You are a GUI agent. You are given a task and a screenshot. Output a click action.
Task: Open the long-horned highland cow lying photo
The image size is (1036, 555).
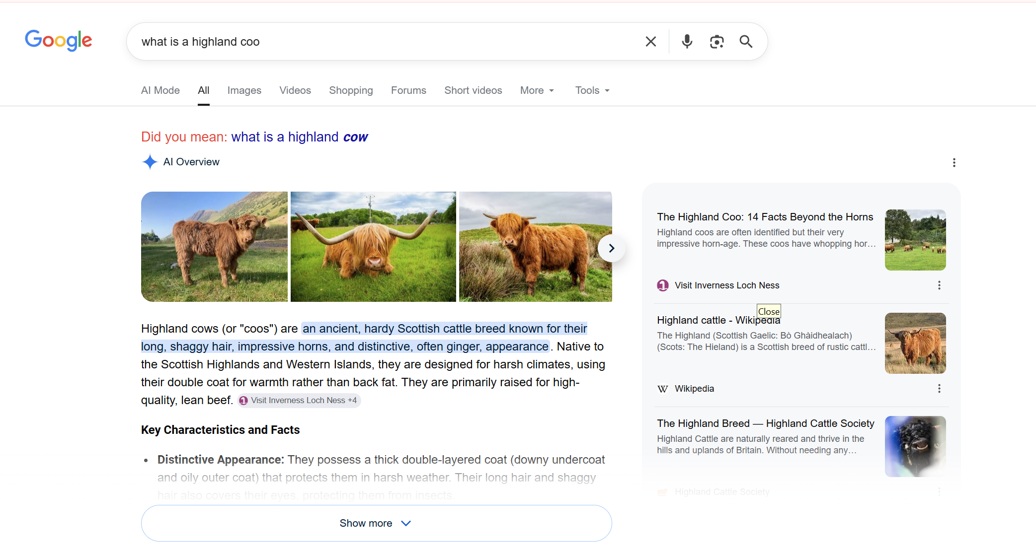373,247
